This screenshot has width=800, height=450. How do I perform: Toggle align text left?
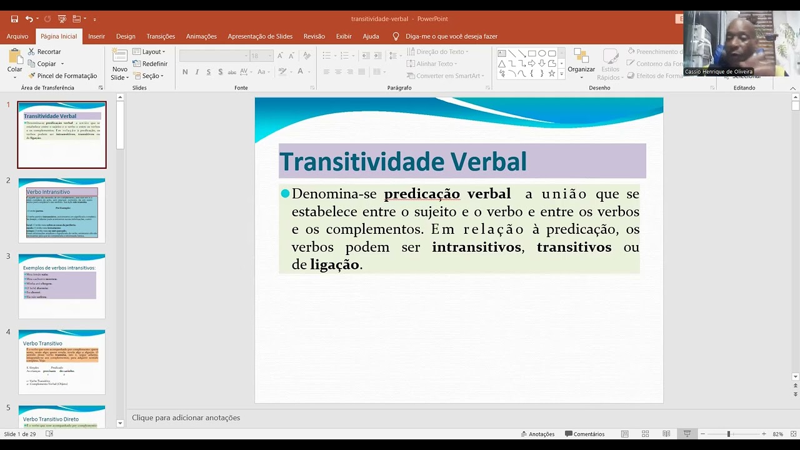(326, 72)
